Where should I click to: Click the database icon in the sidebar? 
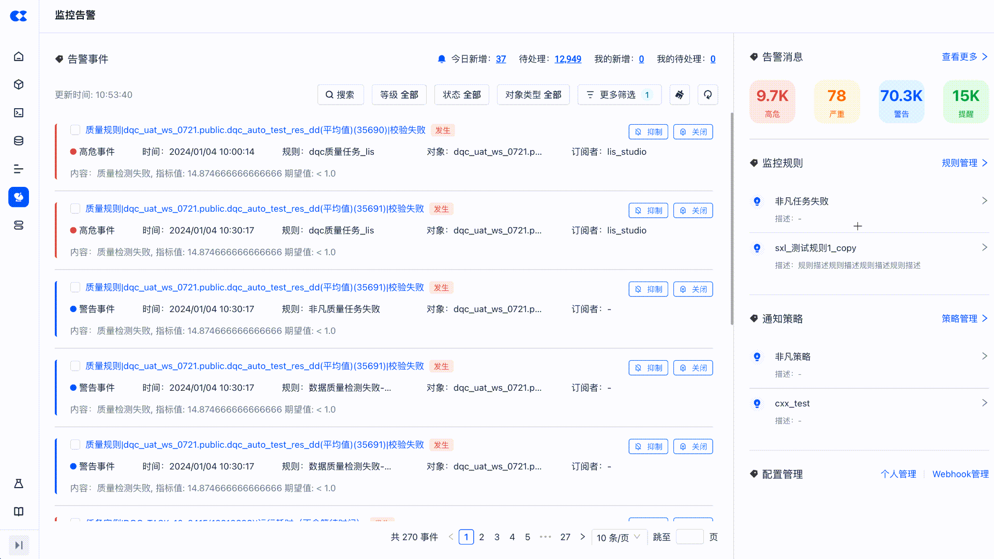pyautogui.click(x=19, y=141)
